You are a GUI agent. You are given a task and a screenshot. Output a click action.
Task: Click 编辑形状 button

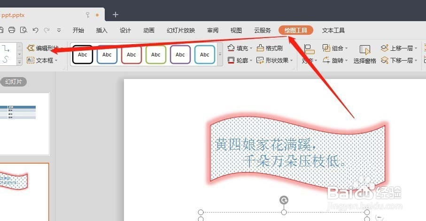(44, 48)
